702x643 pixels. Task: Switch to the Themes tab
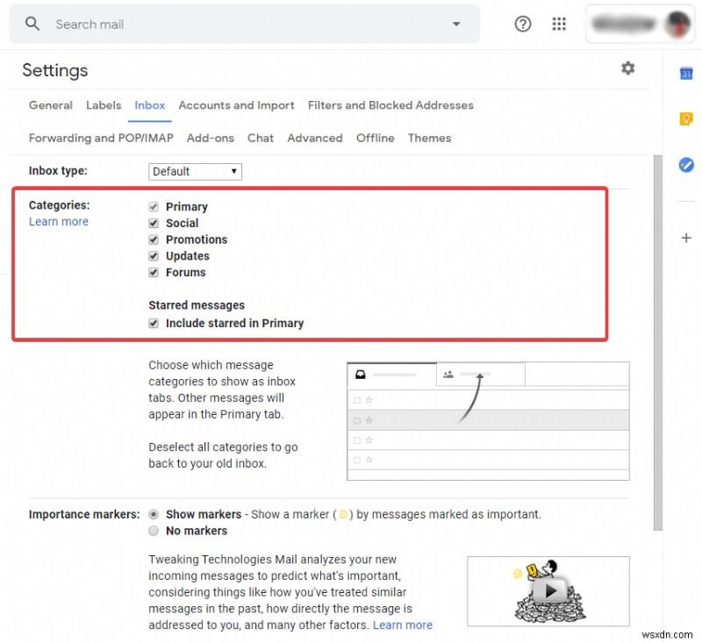click(429, 138)
